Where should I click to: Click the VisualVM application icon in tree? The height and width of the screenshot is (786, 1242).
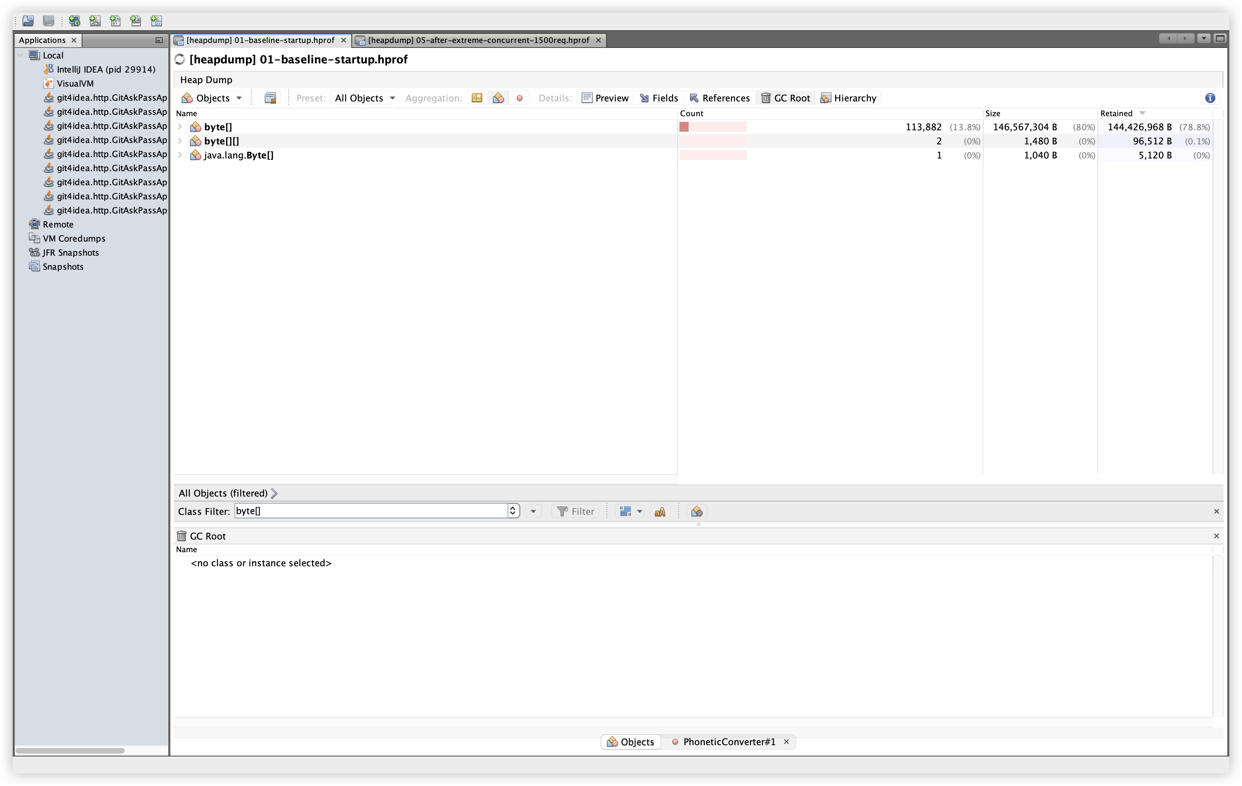(x=49, y=83)
